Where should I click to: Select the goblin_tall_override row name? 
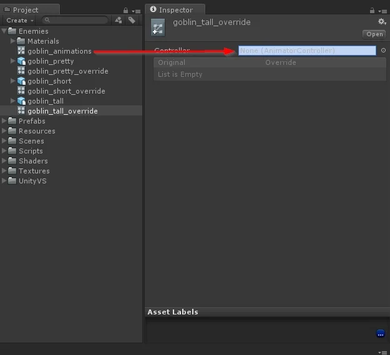62,111
